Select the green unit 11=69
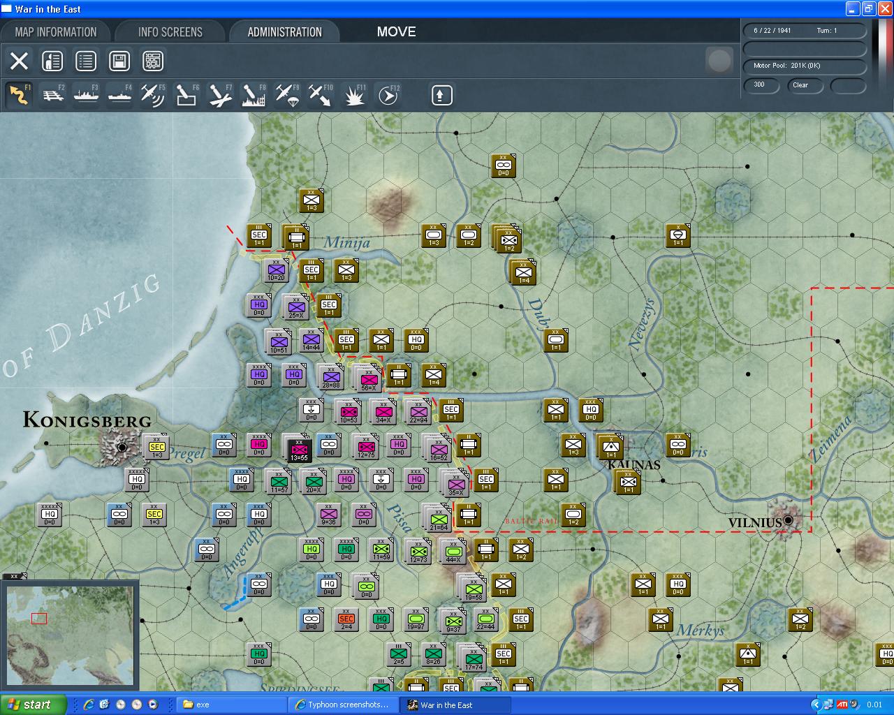The image size is (894, 715). click(x=381, y=550)
